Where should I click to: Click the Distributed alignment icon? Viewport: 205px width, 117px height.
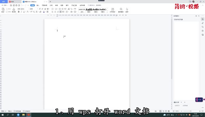(x=63, y=12)
